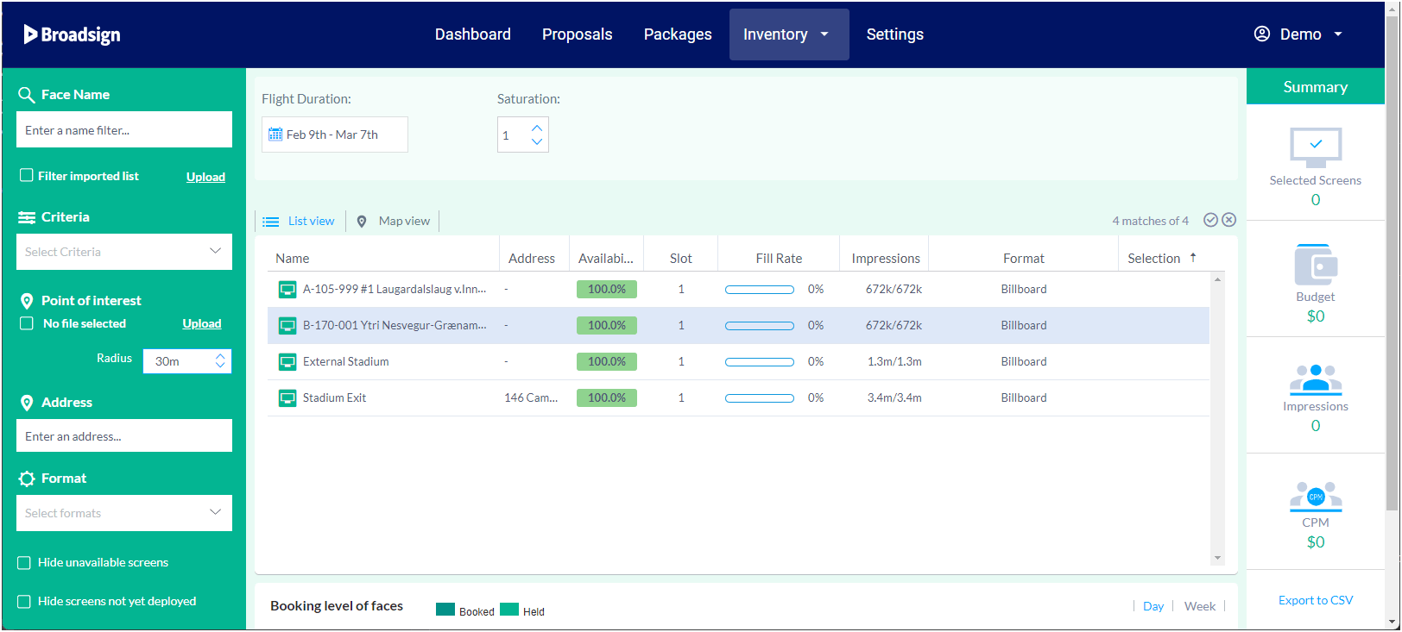The width and height of the screenshot is (1402, 632).
Task: Click the Broadsign logo
Action: 72,34
